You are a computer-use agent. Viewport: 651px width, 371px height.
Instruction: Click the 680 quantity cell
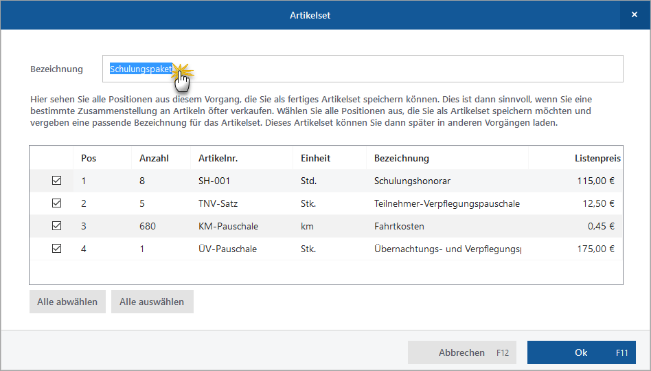point(147,226)
